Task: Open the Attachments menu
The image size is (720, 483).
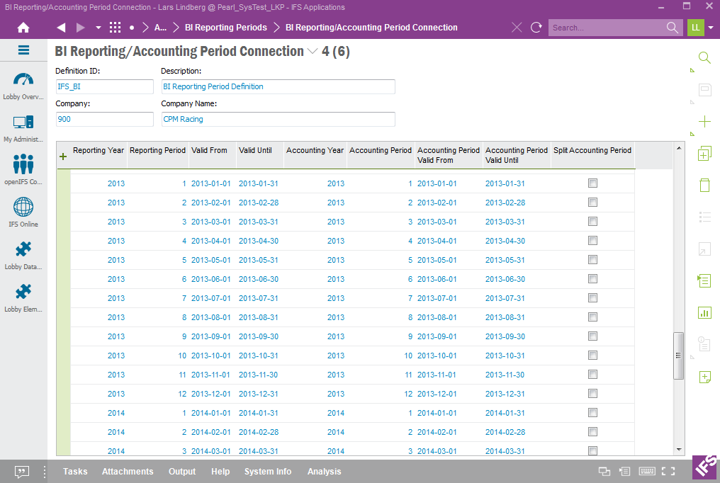Action: [x=128, y=472]
